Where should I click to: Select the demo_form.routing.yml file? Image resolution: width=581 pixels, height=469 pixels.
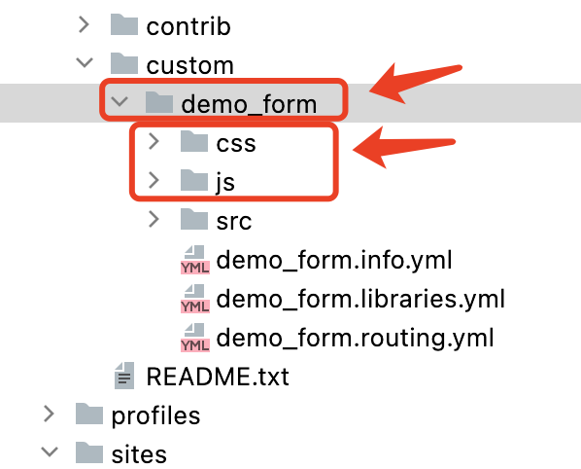(x=355, y=338)
